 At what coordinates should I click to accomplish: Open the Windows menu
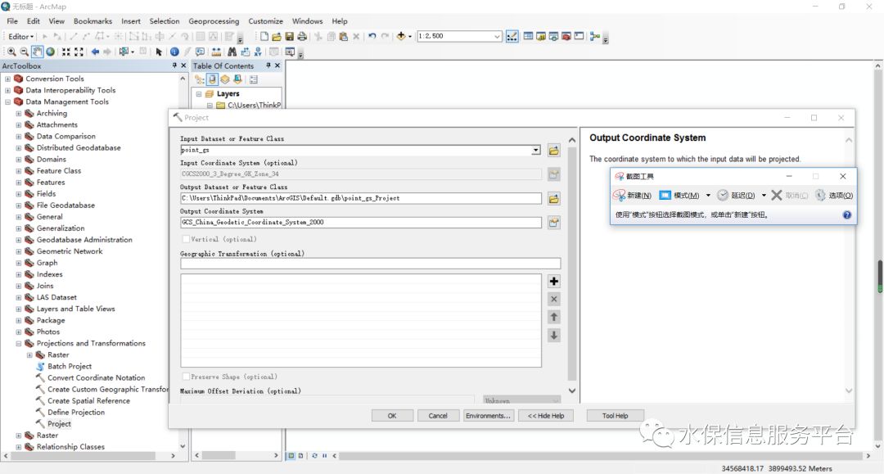[x=307, y=20]
